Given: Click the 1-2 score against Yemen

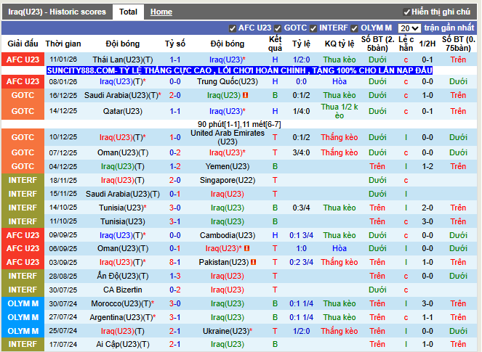Looking at the screenshot, I should click(x=175, y=167).
